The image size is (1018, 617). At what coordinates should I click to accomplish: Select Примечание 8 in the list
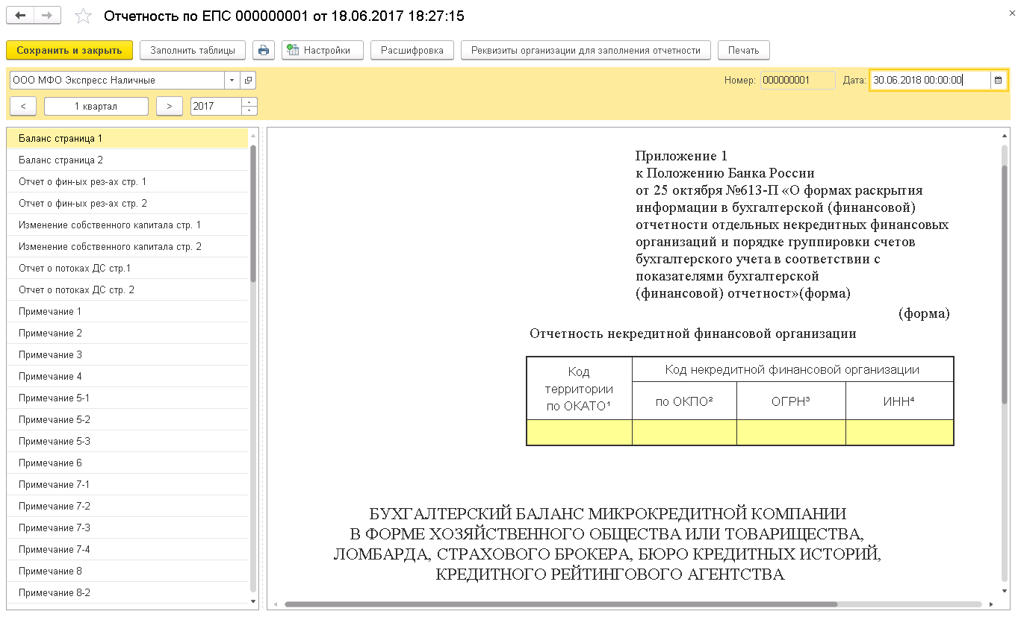coord(127,571)
